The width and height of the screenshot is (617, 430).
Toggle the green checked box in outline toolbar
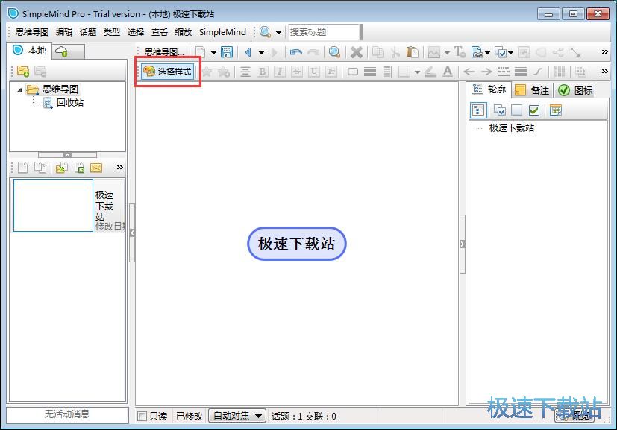pyautogui.click(x=534, y=110)
